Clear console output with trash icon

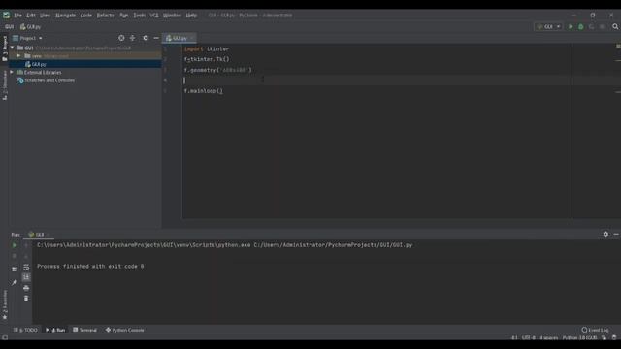26,298
